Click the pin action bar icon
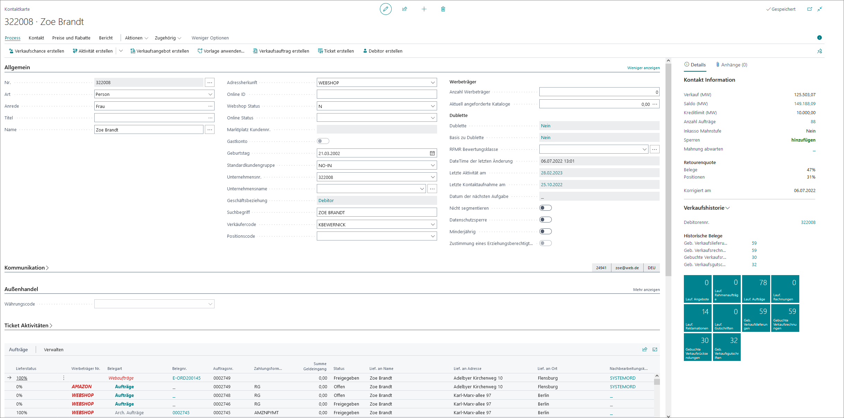The width and height of the screenshot is (844, 418). pos(819,51)
